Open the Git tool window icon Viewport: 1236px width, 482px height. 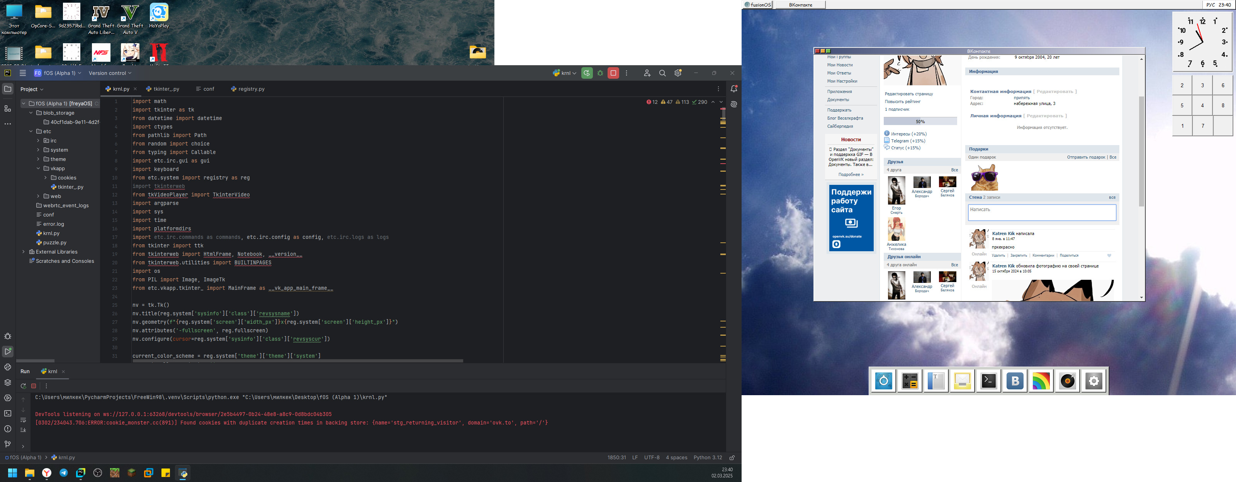(8, 444)
